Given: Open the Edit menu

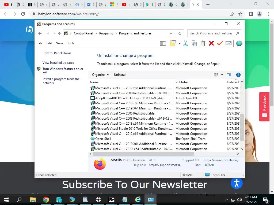Looking at the screenshot, I should [49, 43].
